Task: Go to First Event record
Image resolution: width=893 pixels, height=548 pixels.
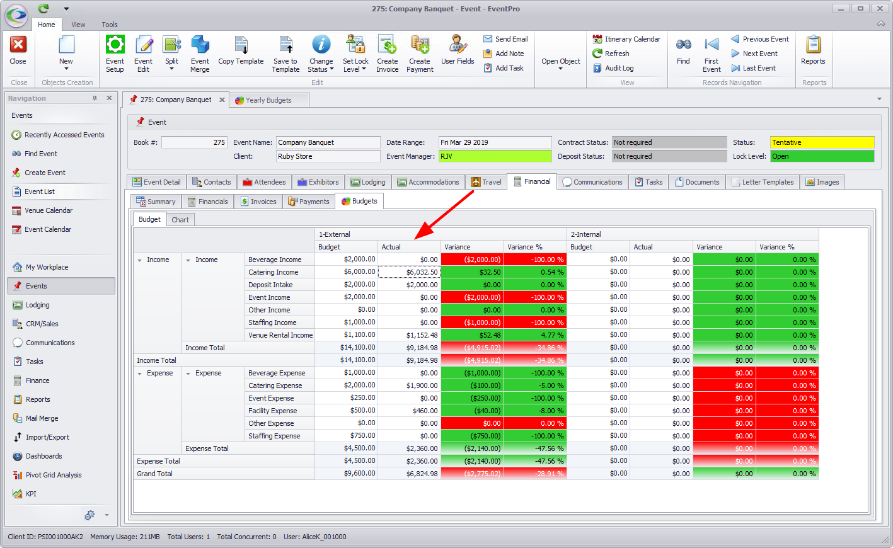Action: tap(712, 54)
